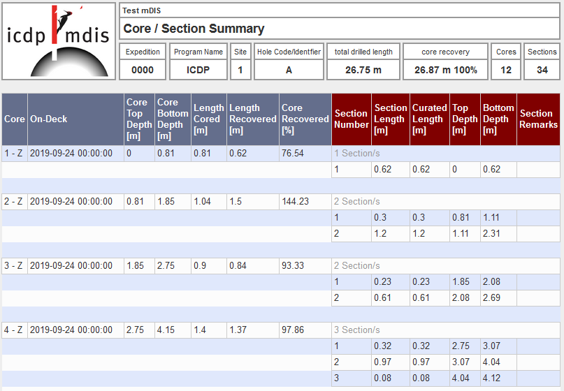Select bottom depth value '4.12'
Viewport: 564px width, 391px height.
(x=491, y=378)
